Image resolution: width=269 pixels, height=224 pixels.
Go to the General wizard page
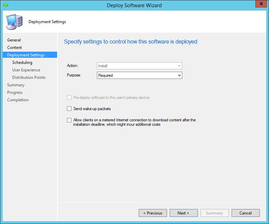pos(14,40)
